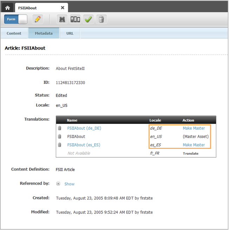Click the Action column header
The image size is (229, 230).
click(x=188, y=120)
